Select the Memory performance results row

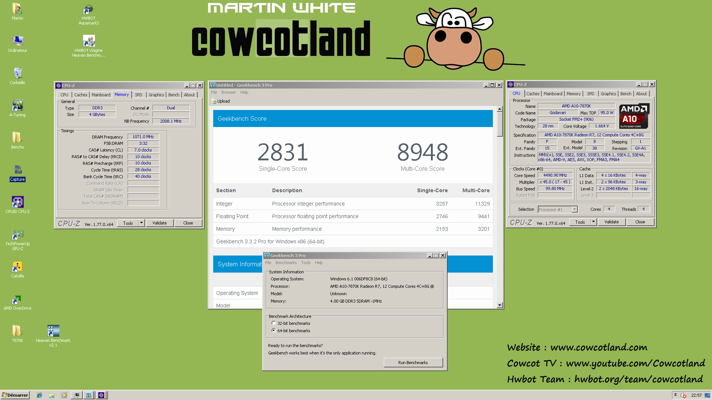point(353,229)
